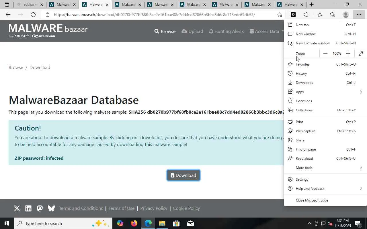Switch to the roblox tab
The height and width of the screenshot is (229, 367).
[30, 5]
